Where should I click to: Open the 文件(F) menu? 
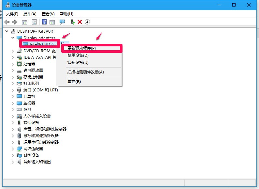coord(12,14)
